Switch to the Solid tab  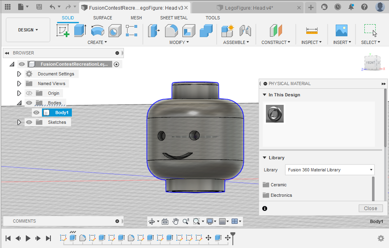click(x=68, y=18)
